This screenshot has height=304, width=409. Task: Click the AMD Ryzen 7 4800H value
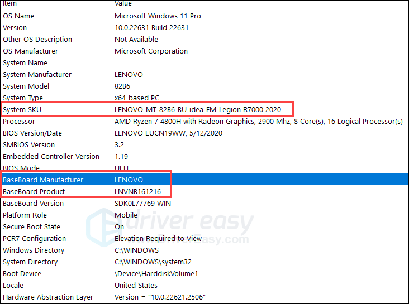click(259, 122)
